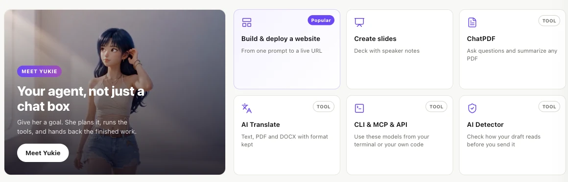Screen dimensions: 568x182
Task: Click 'Your agent, not just a chat box' headline
Action: (x=80, y=99)
